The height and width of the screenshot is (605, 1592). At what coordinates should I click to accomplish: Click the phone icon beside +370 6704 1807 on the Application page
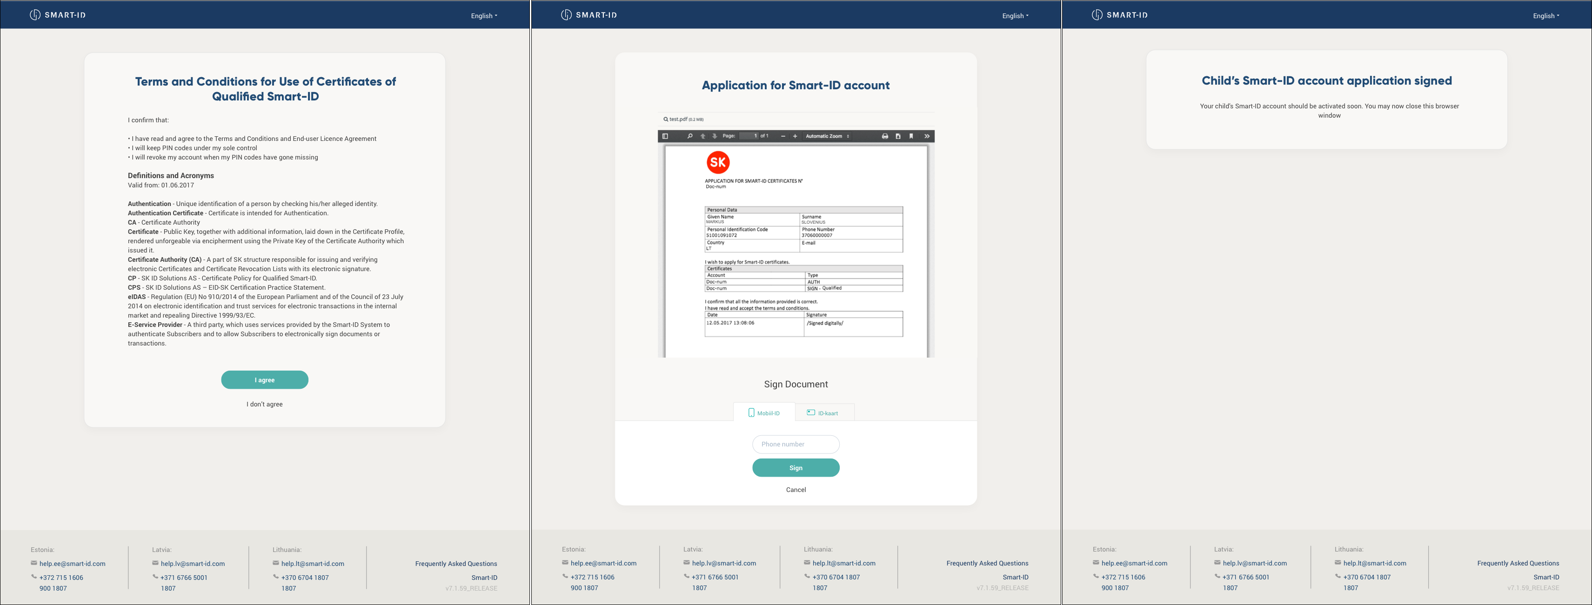(x=807, y=576)
